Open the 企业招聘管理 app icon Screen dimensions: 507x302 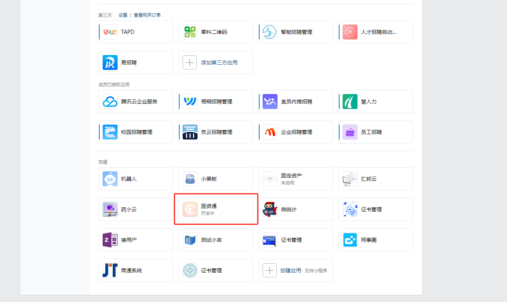point(270,132)
